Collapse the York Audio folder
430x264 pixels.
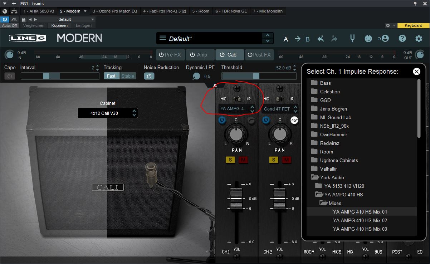tap(315, 177)
